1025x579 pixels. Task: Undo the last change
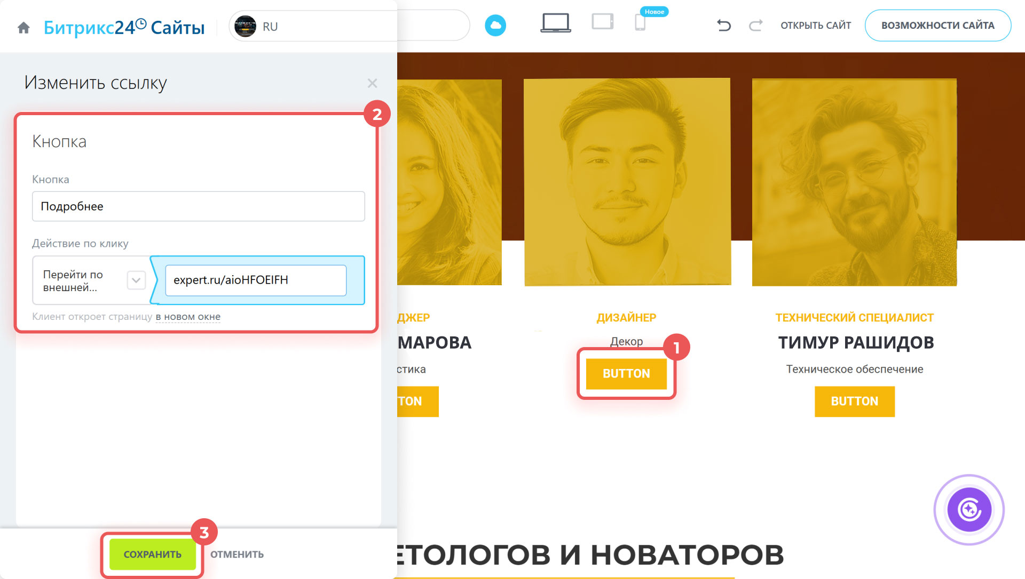(x=723, y=25)
